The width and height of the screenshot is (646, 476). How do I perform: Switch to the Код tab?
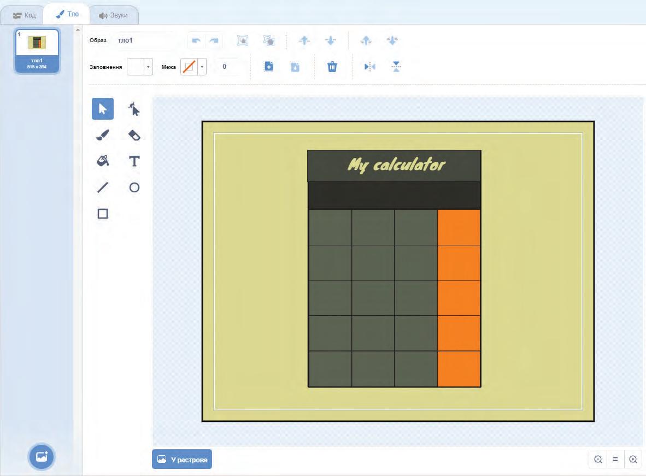24,15
